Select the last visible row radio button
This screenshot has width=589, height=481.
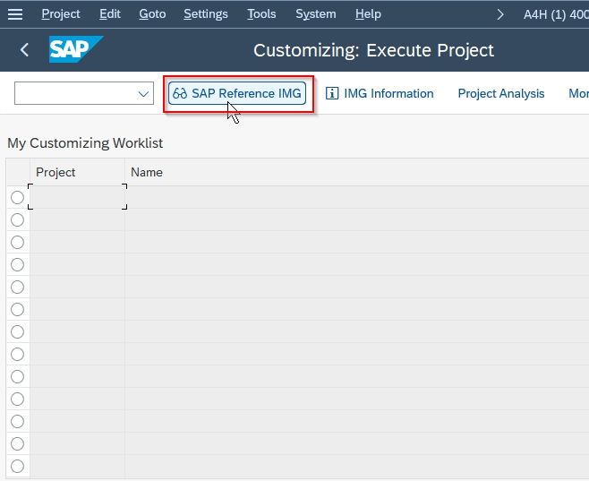click(x=17, y=467)
